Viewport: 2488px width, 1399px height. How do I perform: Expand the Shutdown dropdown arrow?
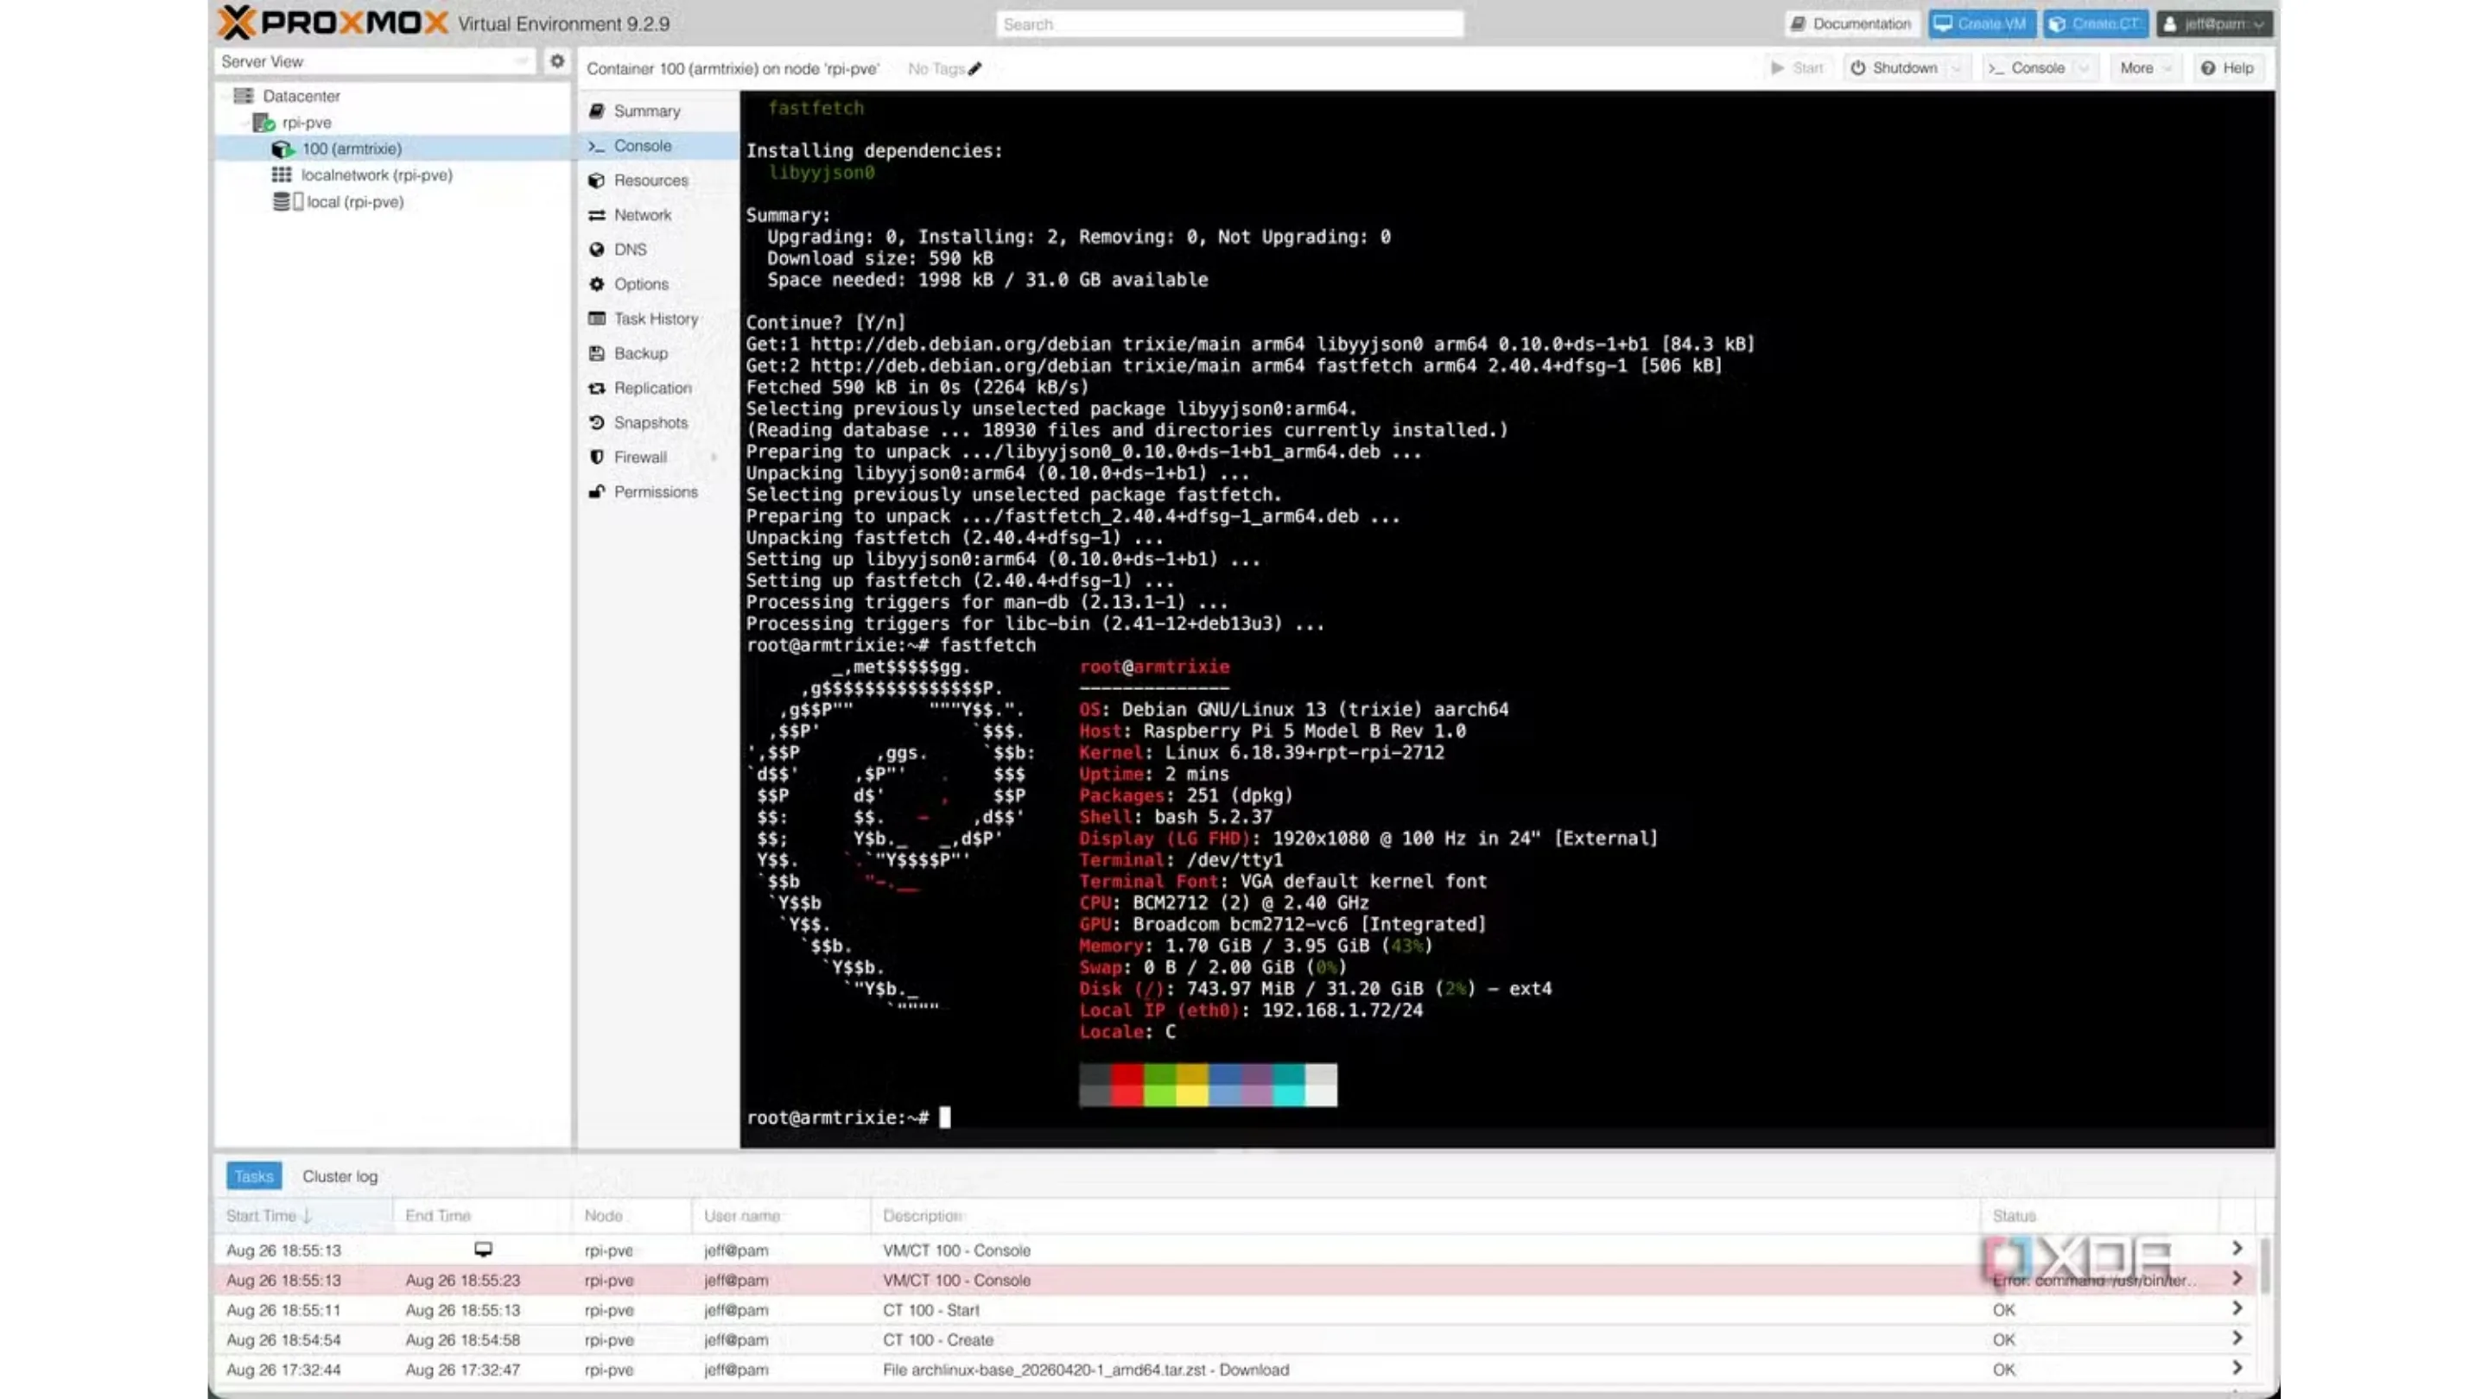tap(1957, 68)
